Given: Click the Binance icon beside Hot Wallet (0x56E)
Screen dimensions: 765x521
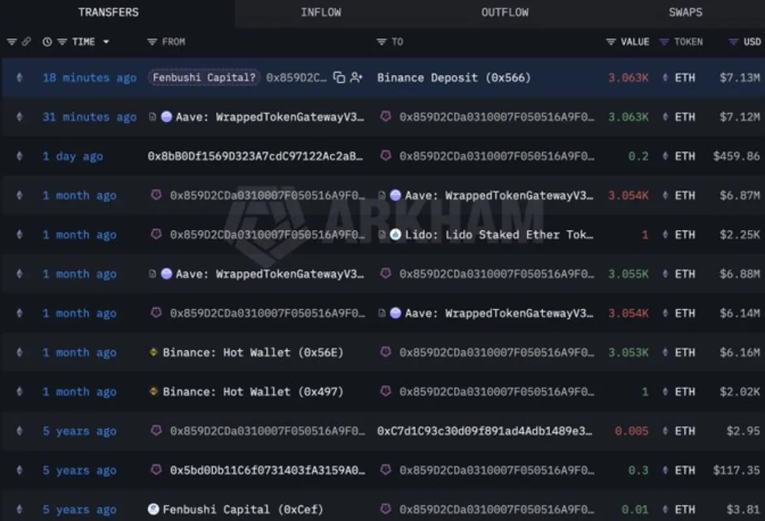Looking at the screenshot, I should point(154,352).
